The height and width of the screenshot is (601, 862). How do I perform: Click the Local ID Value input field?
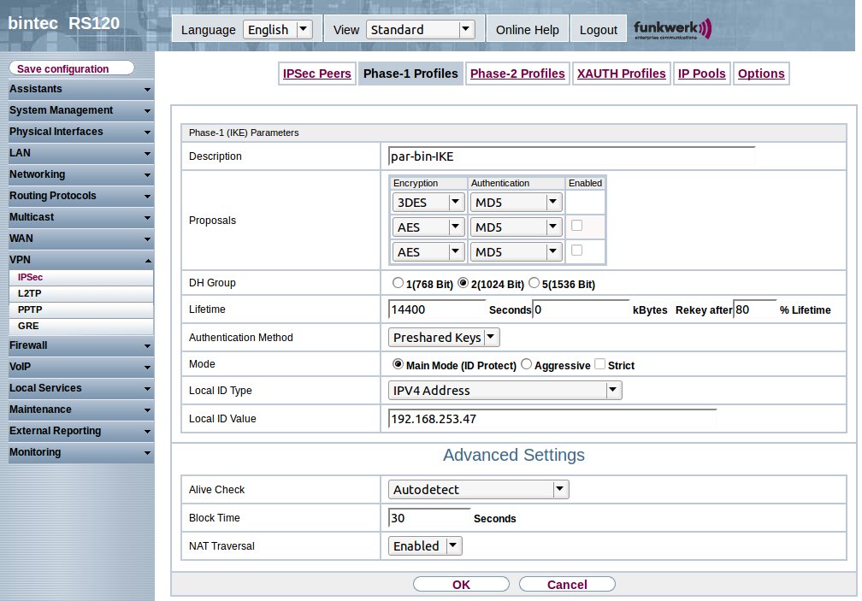point(552,419)
